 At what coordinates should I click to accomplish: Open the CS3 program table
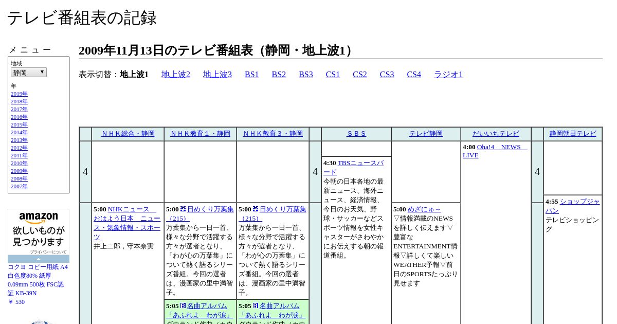(387, 75)
